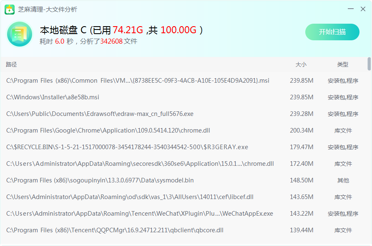The height and width of the screenshot is (246, 372).
Task: Click the 148.50M size value
Action: pos(302,180)
